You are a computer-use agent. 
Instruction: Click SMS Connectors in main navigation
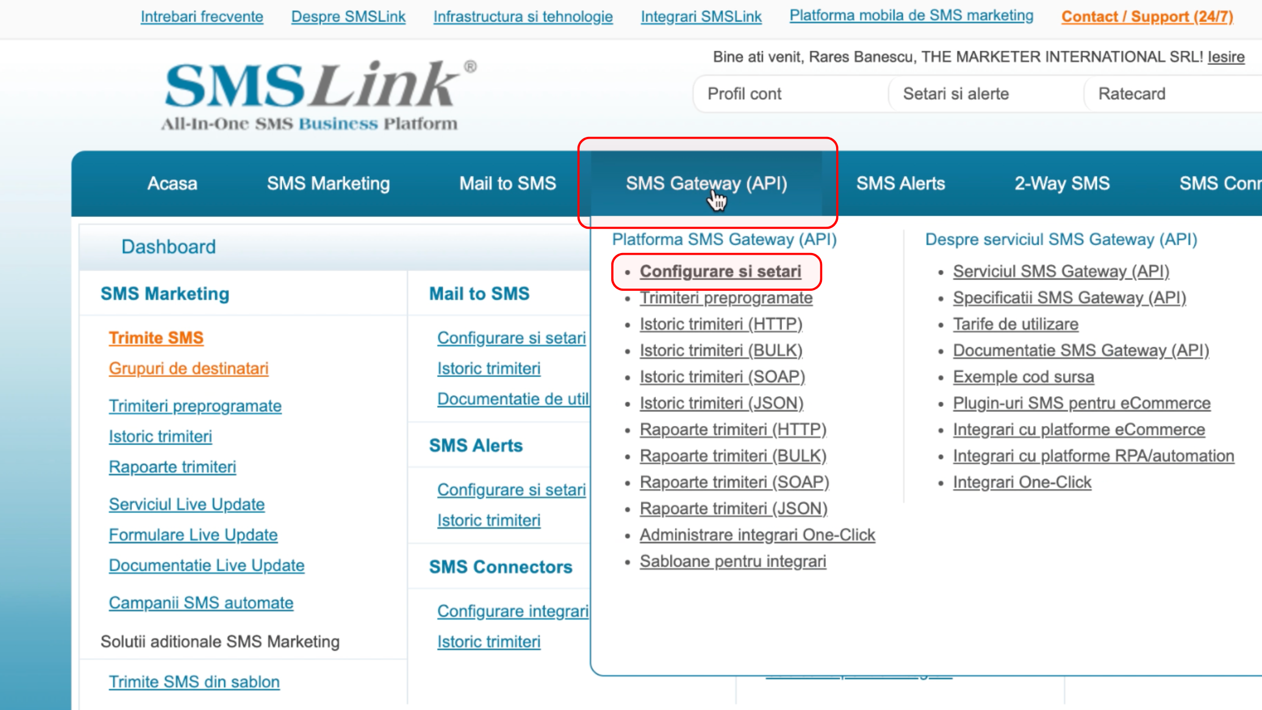click(x=1220, y=184)
